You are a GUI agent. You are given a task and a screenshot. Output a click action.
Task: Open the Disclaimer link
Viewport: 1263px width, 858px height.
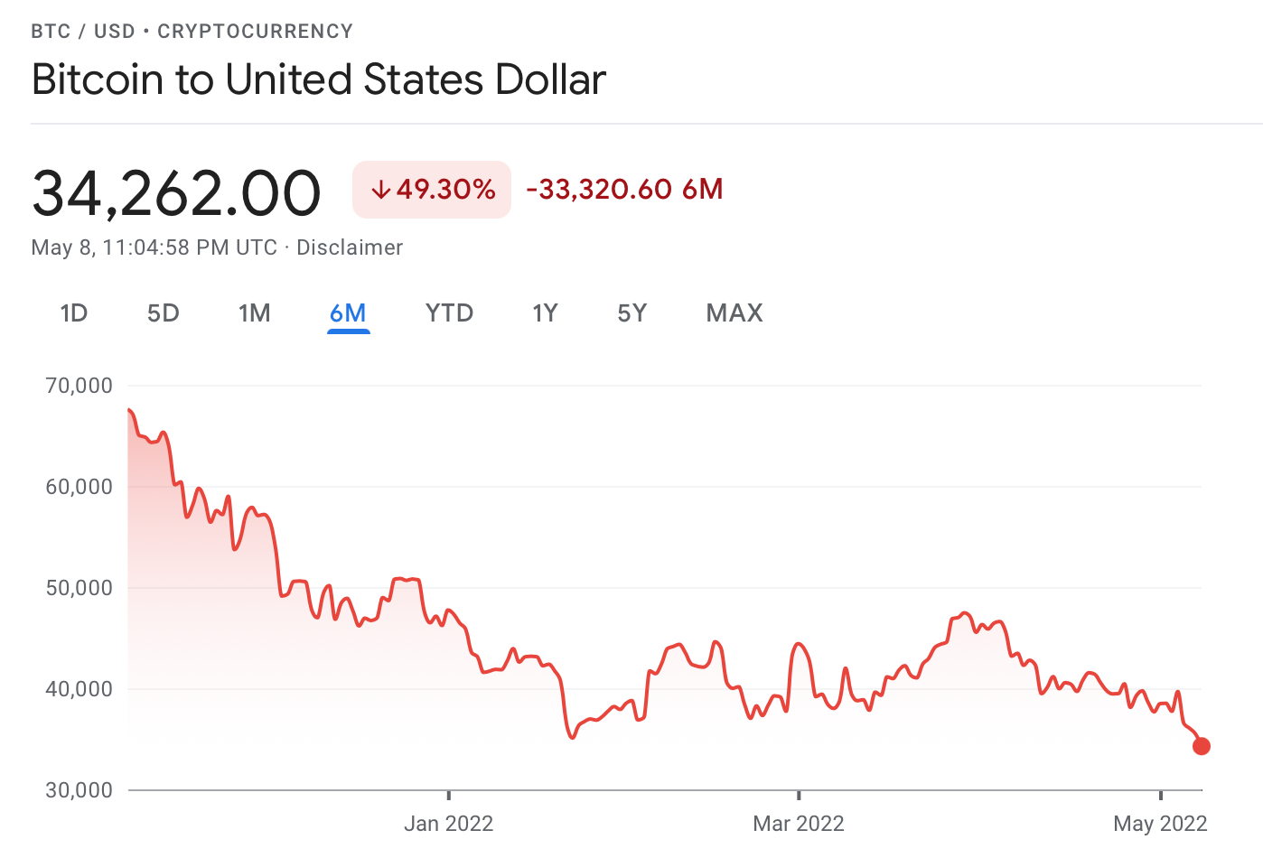(350, 247)
